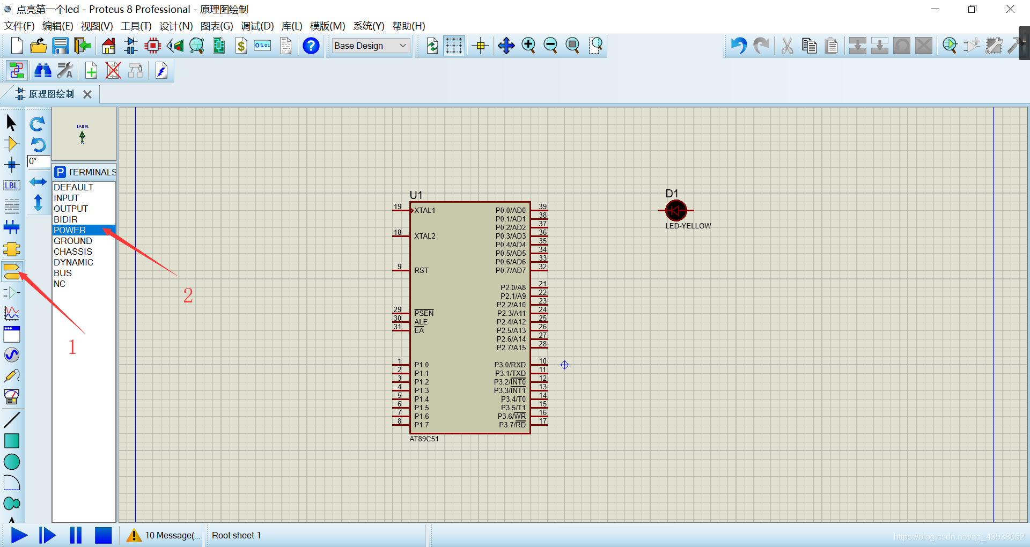Click the search binoculars icon

[43, 70]
